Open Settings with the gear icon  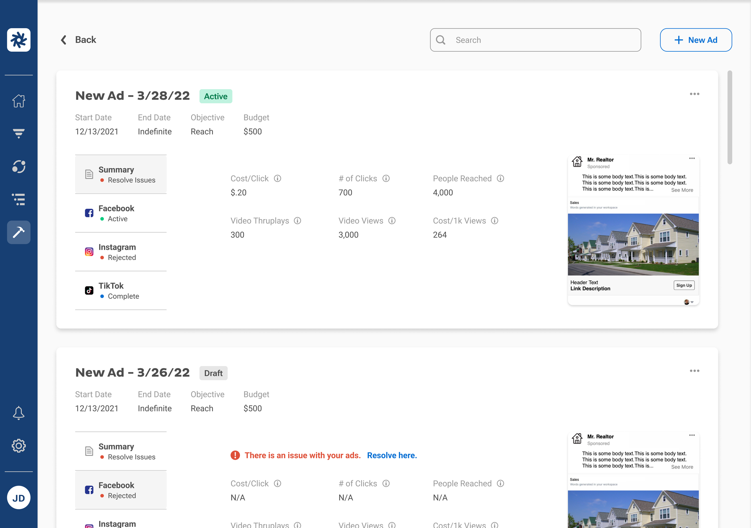pyautogui.click(x=19, y=445)
